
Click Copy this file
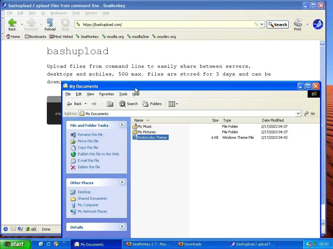coord(88,148)
